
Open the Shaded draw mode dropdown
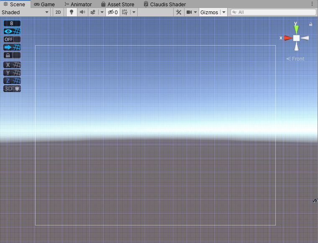pyautogui.click(x=26, y=12)
